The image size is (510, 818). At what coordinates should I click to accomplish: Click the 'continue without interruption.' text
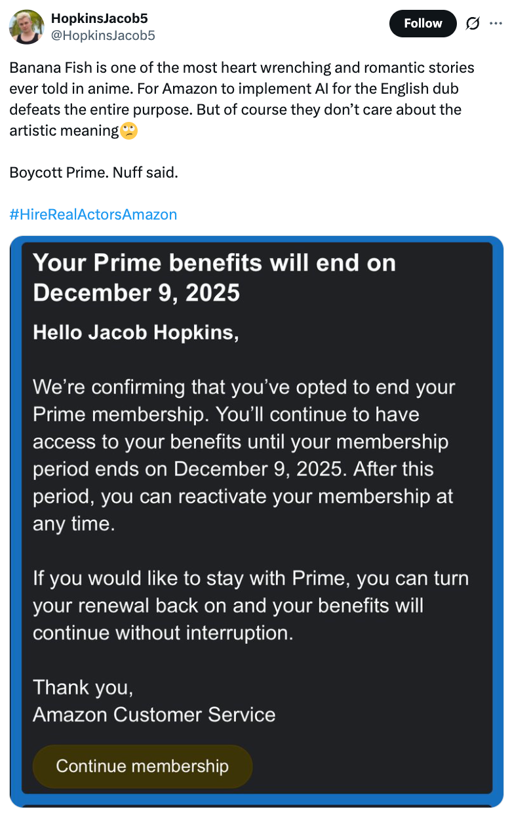pyautogui.click(x=163, y=633)
